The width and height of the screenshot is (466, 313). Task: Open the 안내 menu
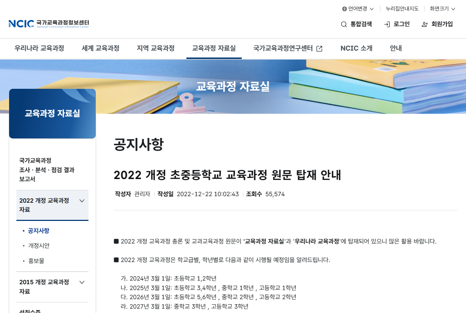pos(396,48)
